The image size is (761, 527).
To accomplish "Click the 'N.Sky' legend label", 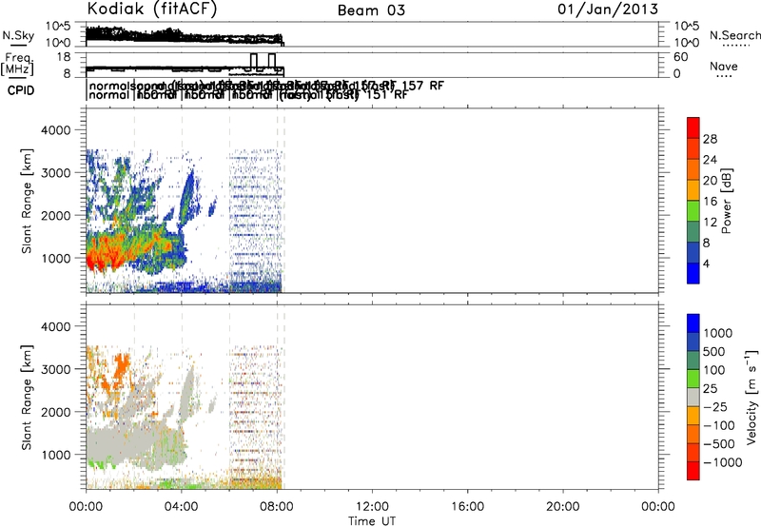I will point(18,35).
